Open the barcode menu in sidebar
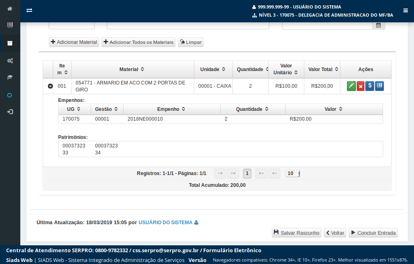The image size is (414, 264). click(10, 25)
